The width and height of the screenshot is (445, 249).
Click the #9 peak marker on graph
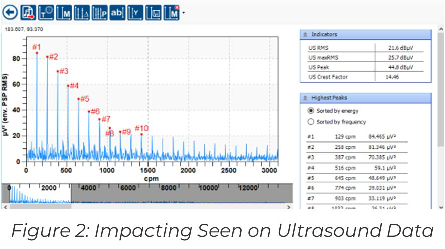120,132
